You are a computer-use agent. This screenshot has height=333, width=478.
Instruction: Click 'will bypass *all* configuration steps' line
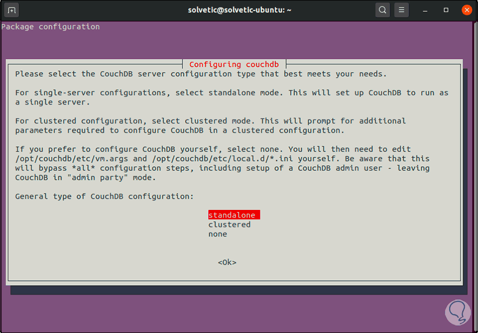[x=222, y=168]
